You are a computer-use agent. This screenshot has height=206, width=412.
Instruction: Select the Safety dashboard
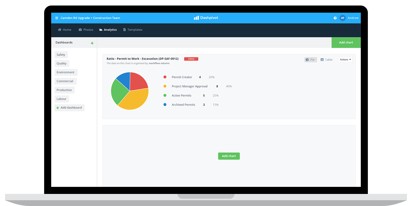tap(61, 55)
